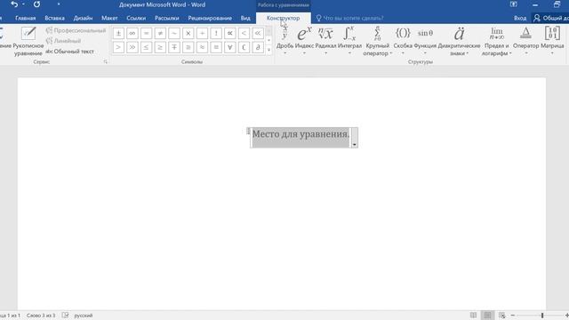Click the equation move handle

tap(248, 131)
